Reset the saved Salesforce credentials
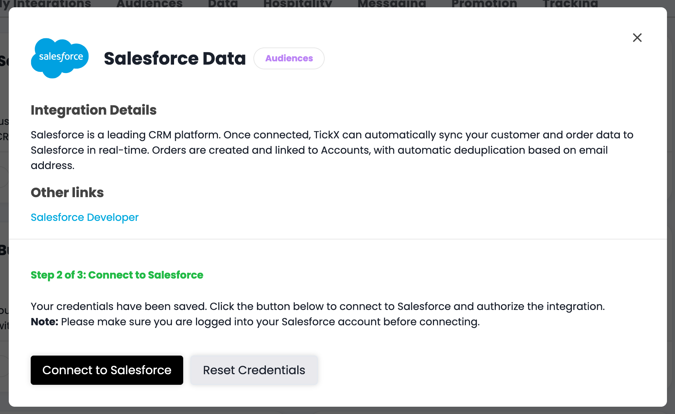Image resolution: width=675 pixels, height=414 pixels. coord(254,370)
